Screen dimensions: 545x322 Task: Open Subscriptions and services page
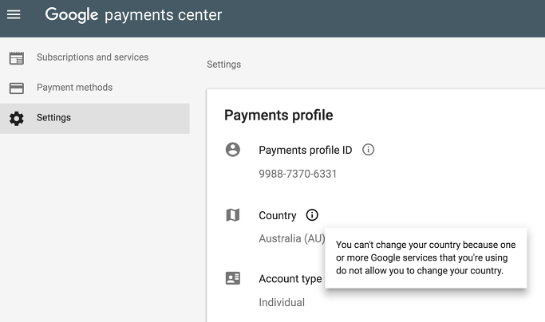93,57
